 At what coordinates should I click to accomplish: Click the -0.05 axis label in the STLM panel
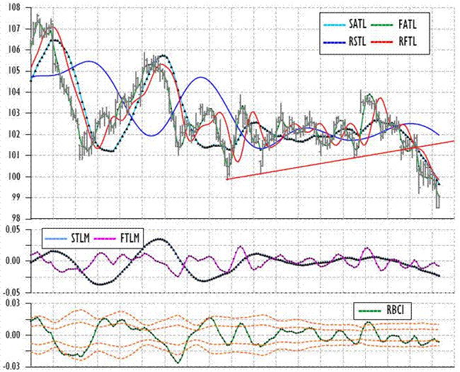(x=12, y=292)
